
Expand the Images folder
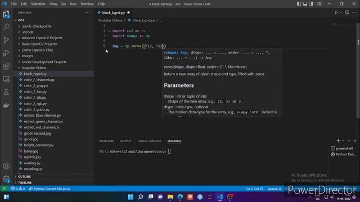[28, 56]
